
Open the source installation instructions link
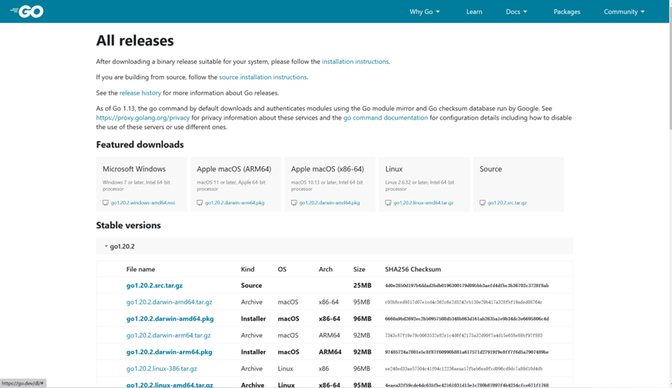[x=263, y=77]
